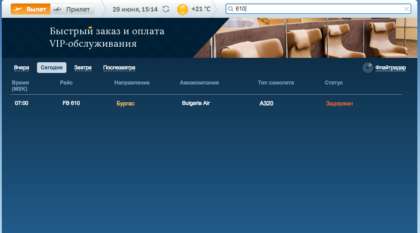
Task: Switch to Прилет arrivals toggle
Action: [72, 9]
